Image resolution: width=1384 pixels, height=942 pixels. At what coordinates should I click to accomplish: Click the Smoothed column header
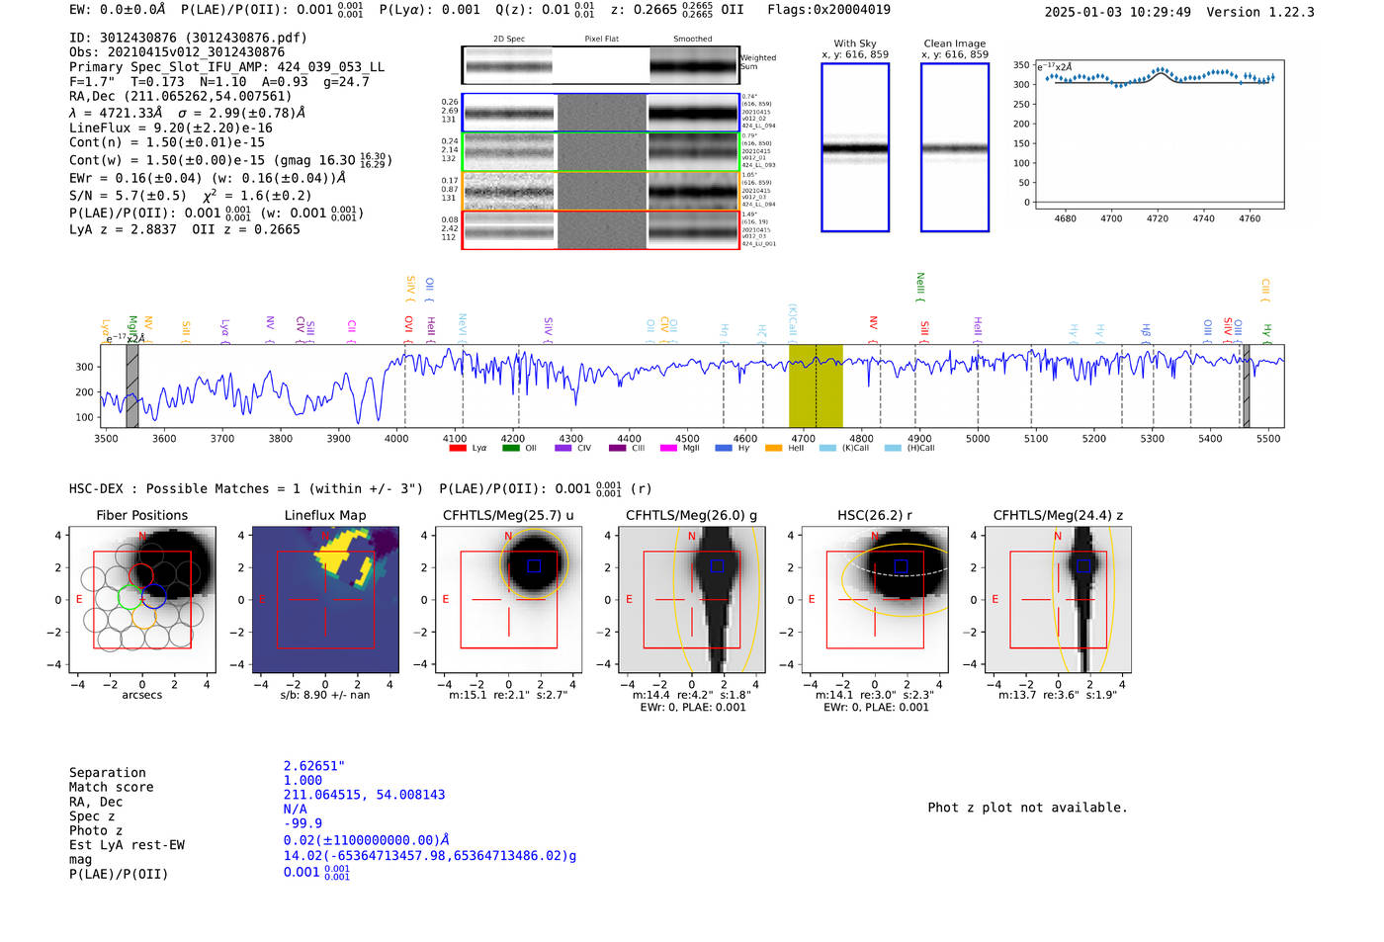(x=692, y=40)
